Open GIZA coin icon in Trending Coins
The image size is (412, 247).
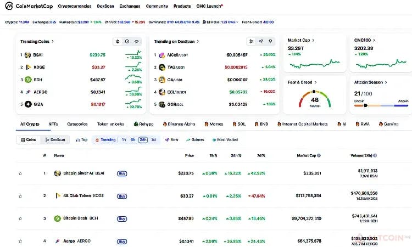point(28,104)
